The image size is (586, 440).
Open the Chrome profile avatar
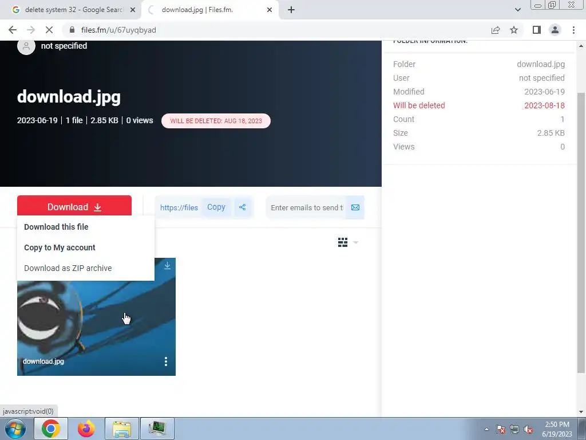pyautogui.click(x=555, y=30)
